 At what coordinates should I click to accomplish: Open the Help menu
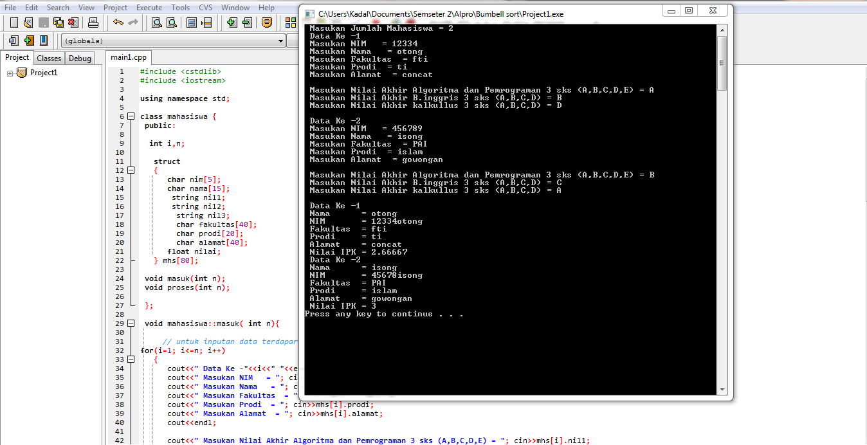point(266,8)
